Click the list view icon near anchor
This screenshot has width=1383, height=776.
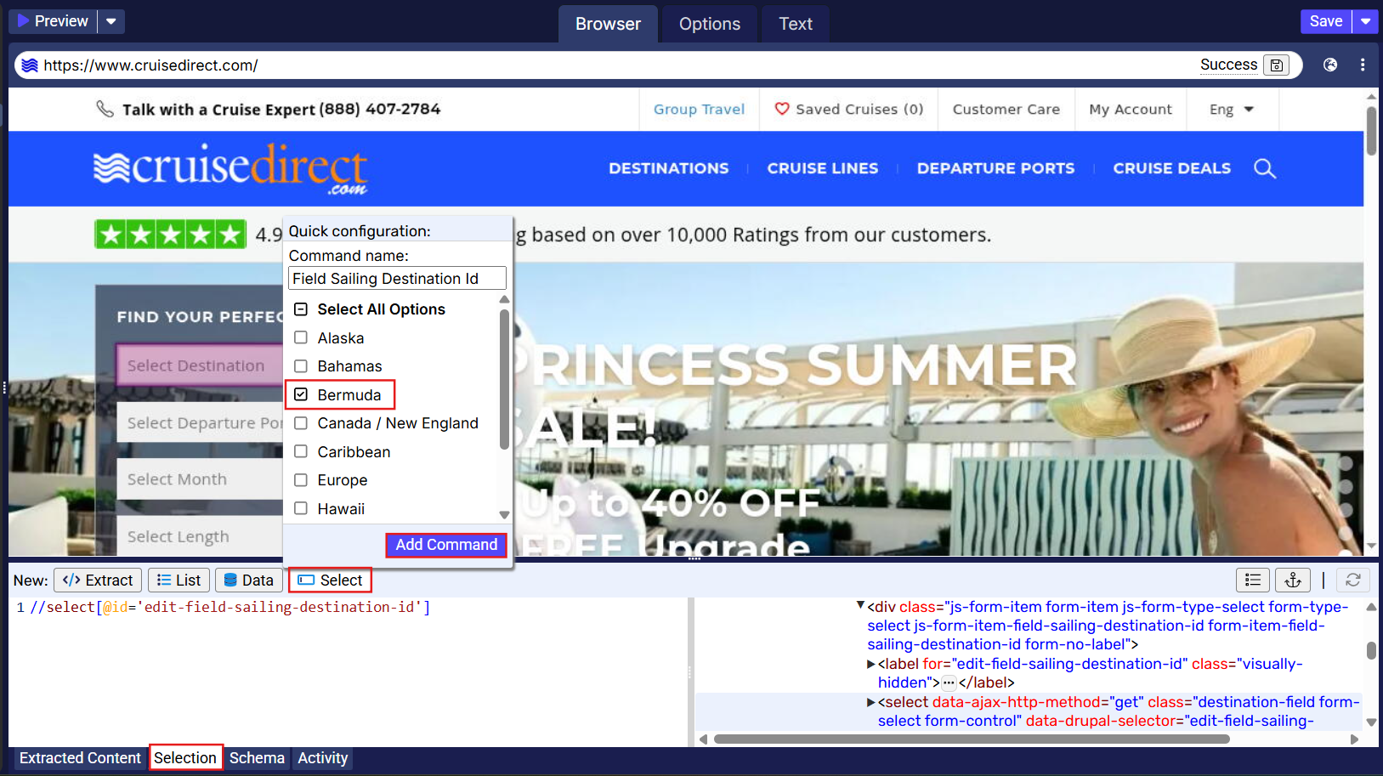click(1252, 580)
